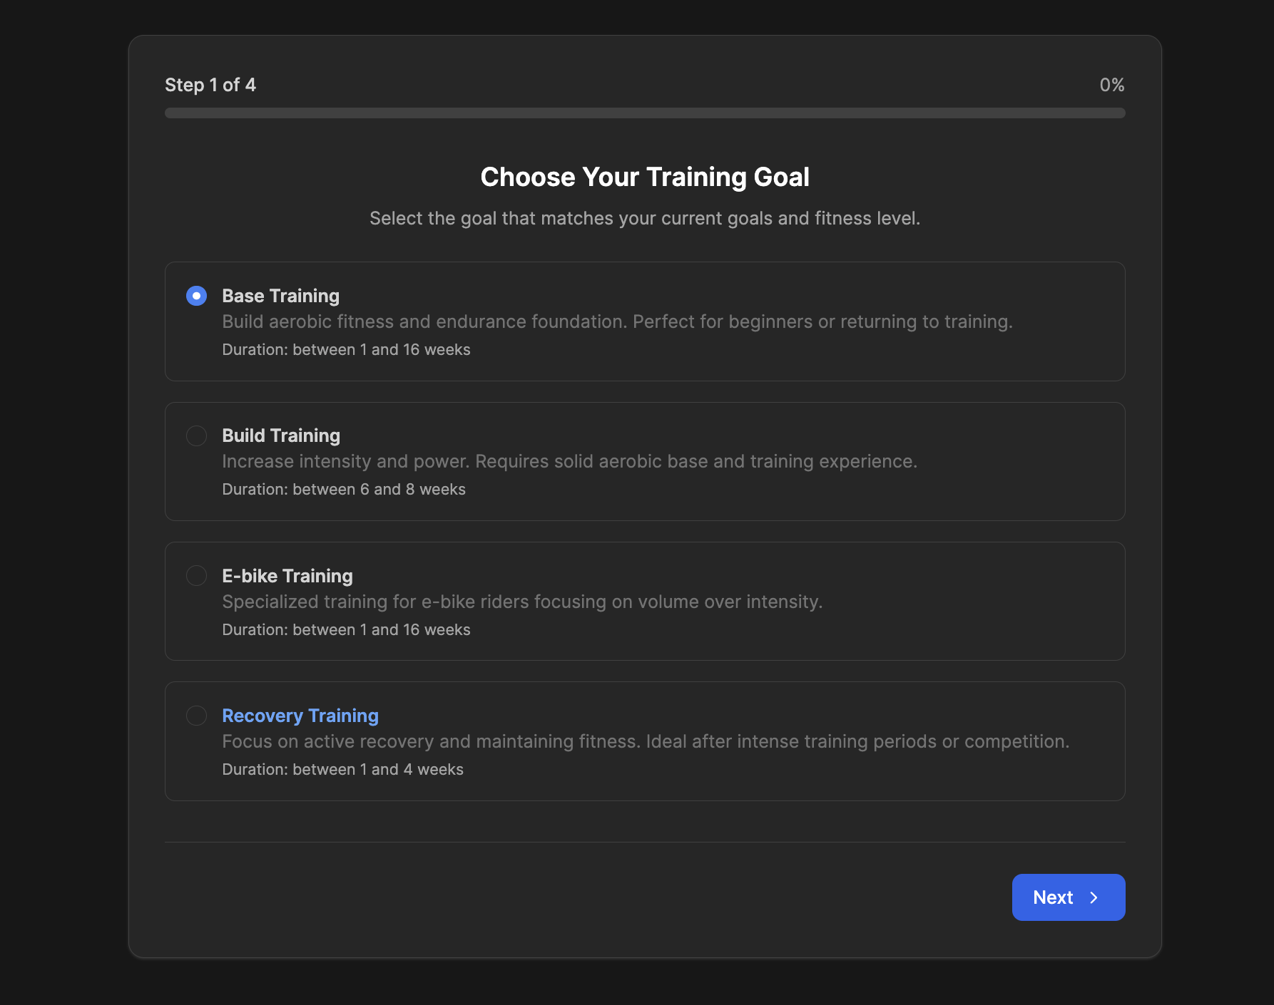Click the Choose Your Training Goal heading
The width and height of the screenshot is (1274, 1005).
pos(644,176)
